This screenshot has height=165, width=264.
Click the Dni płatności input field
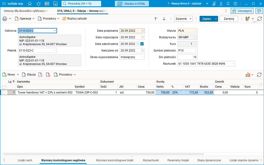click(187, 57)
